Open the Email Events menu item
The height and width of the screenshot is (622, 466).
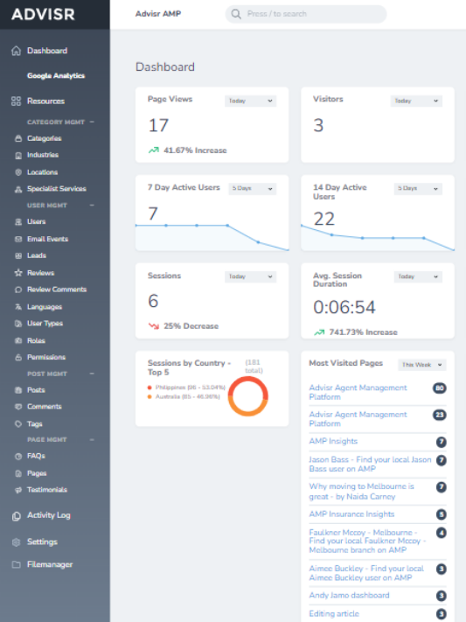pyautogui.click(x=47, y=239)
